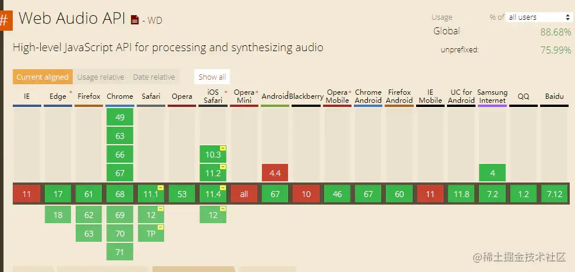Click the unprefixed 75.99% value
Image resolution: width=575 pixels, height=272 pixels.
tap(556, 50)
